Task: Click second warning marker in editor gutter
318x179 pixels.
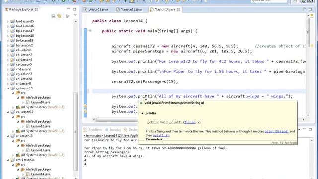Action: pyautogui.click(x=85, y=111)
